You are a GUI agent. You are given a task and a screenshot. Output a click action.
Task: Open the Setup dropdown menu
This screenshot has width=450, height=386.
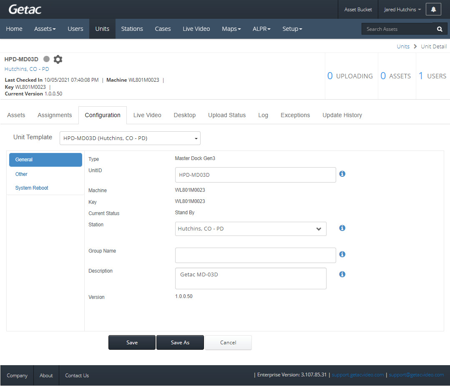pos(292,29)
